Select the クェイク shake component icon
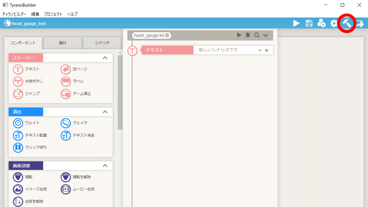 pyautogui.click(x=66, y=123)
